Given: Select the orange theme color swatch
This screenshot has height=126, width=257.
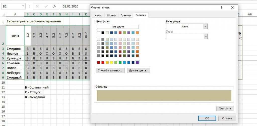Looking at the screenshot, I should click(137, 33).
